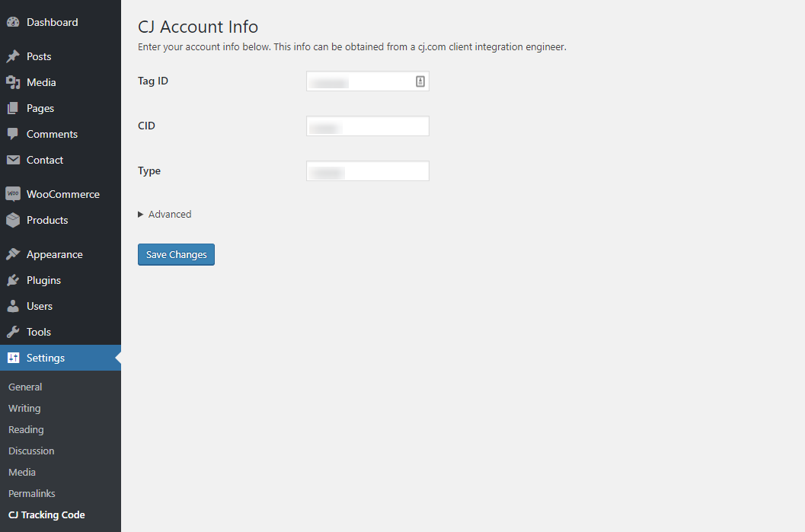The image size is (805, 532).
Task: Click the Plugins plug icon
Action: point(13,281)
